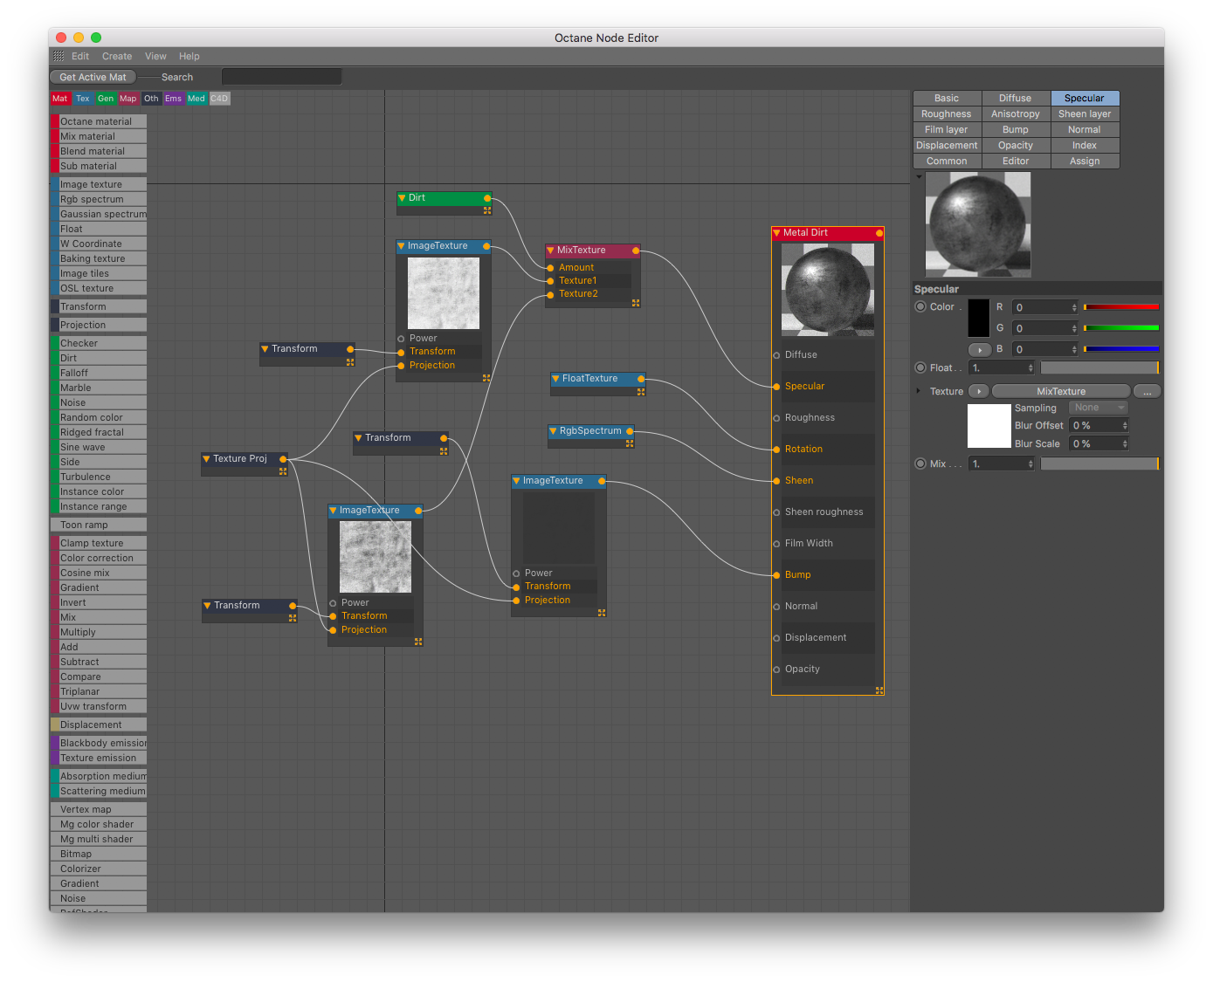The image size is (1213, 982).
Task: Open the Help menu
Action: (190, 56)
